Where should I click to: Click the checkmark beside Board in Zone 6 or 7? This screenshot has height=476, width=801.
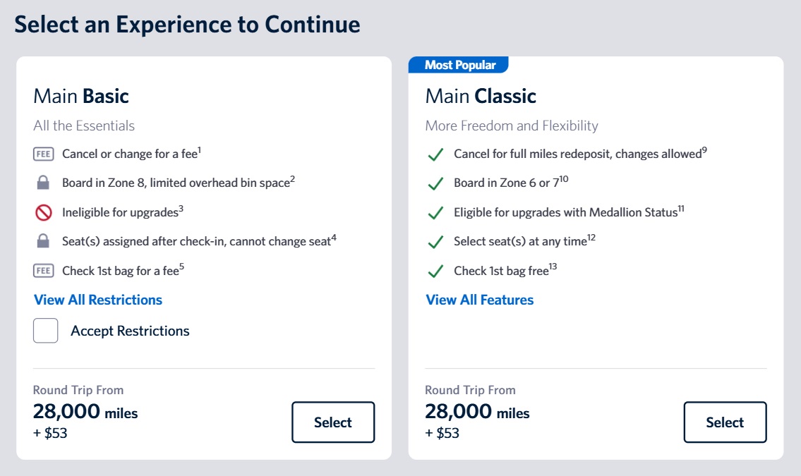(435, 183)
